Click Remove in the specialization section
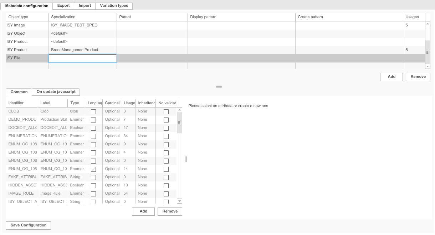 click(x=418, y=76)
